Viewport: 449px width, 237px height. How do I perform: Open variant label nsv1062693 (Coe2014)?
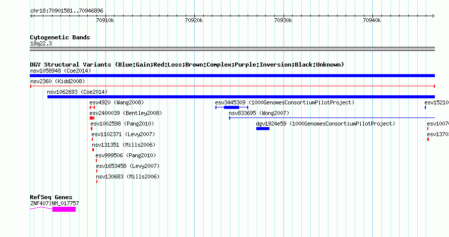[x=77, y=92]
